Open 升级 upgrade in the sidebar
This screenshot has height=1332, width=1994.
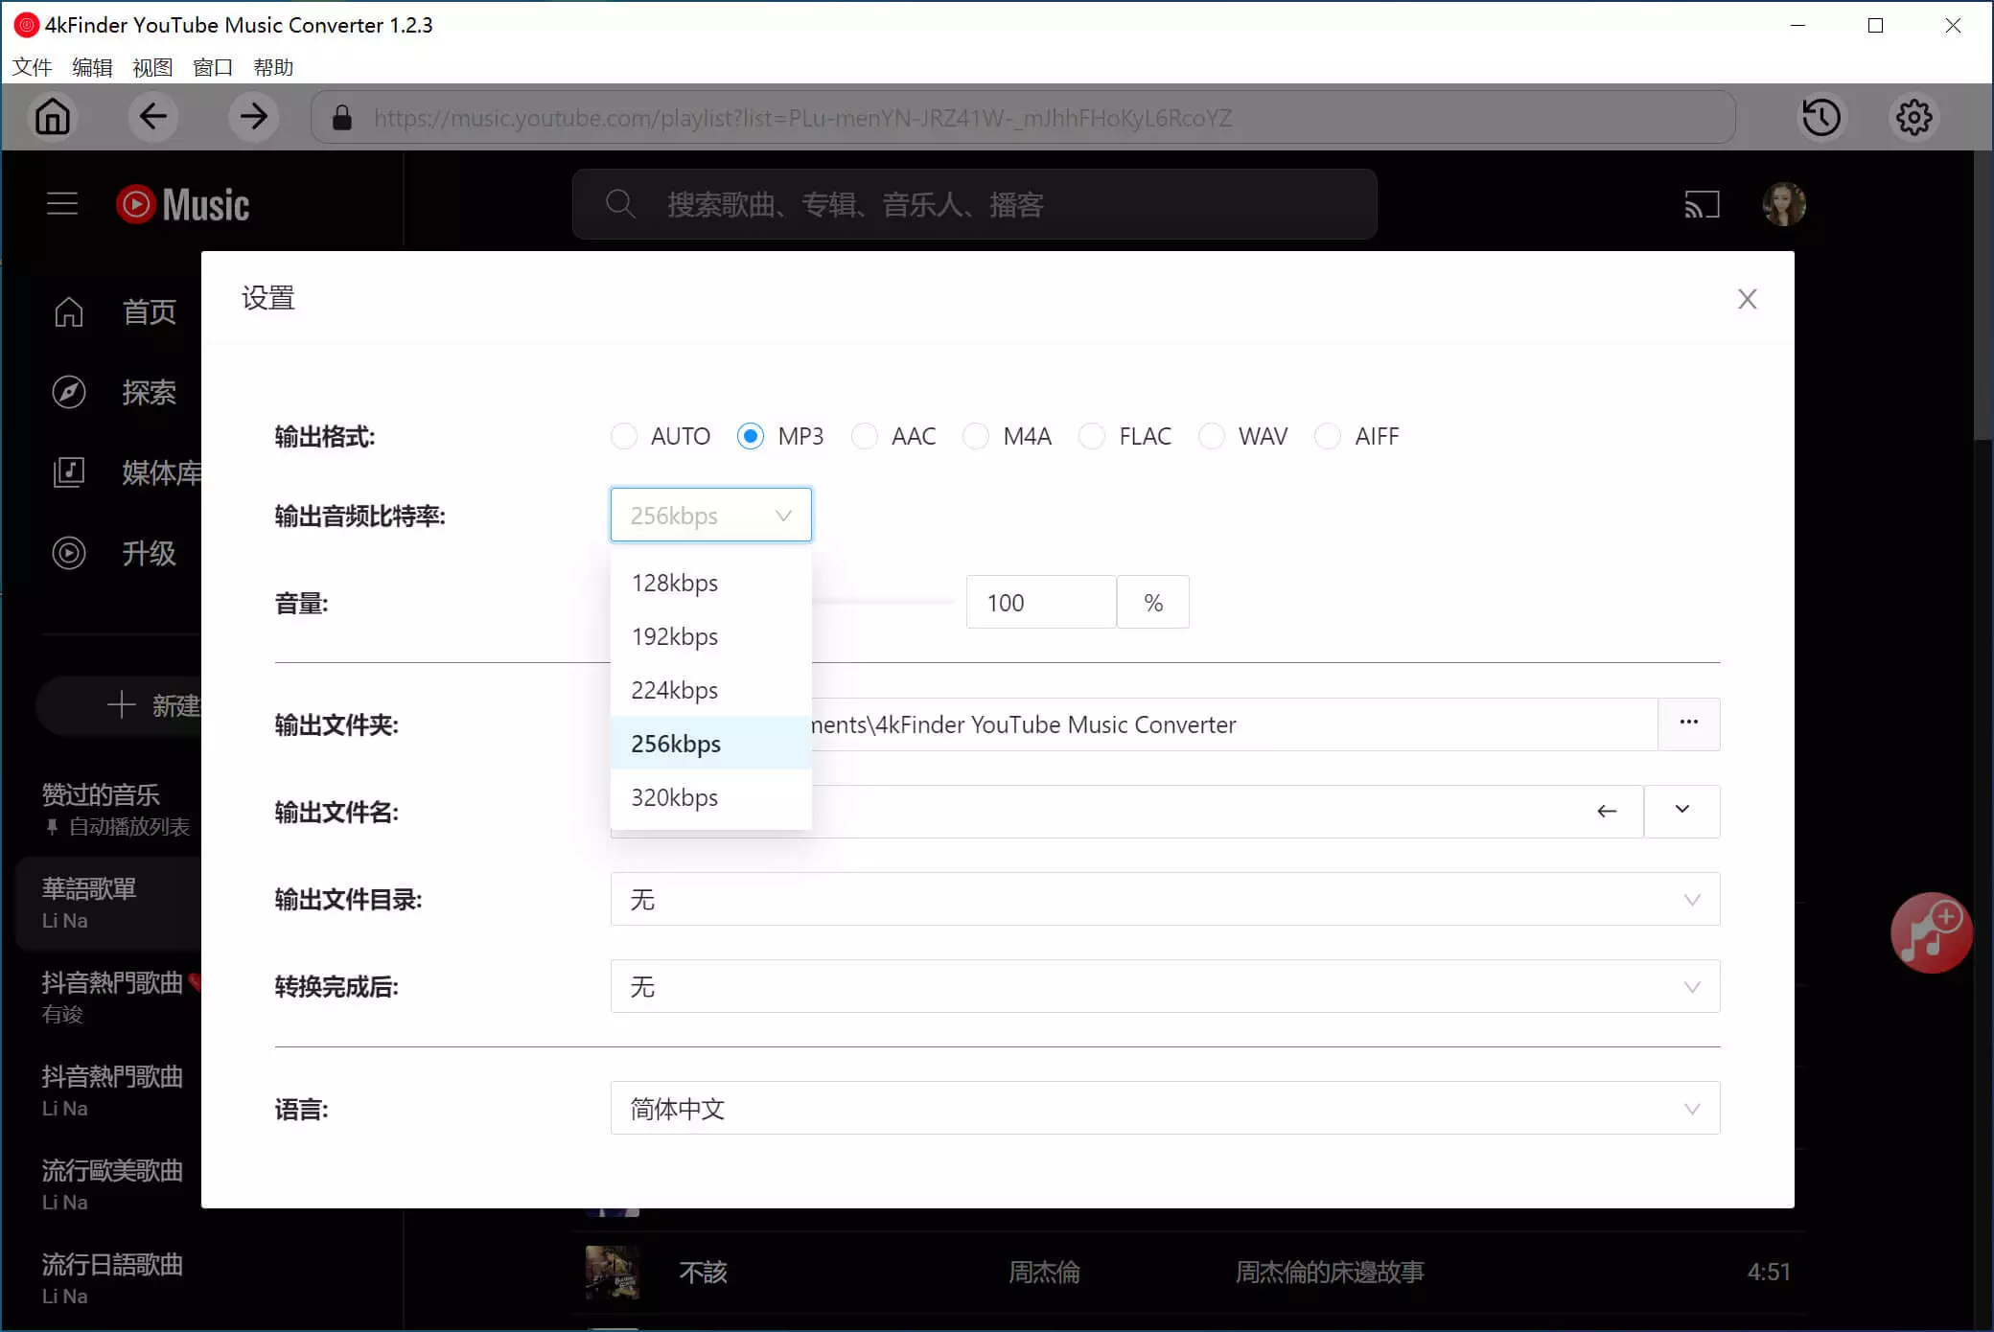(115, 554)
